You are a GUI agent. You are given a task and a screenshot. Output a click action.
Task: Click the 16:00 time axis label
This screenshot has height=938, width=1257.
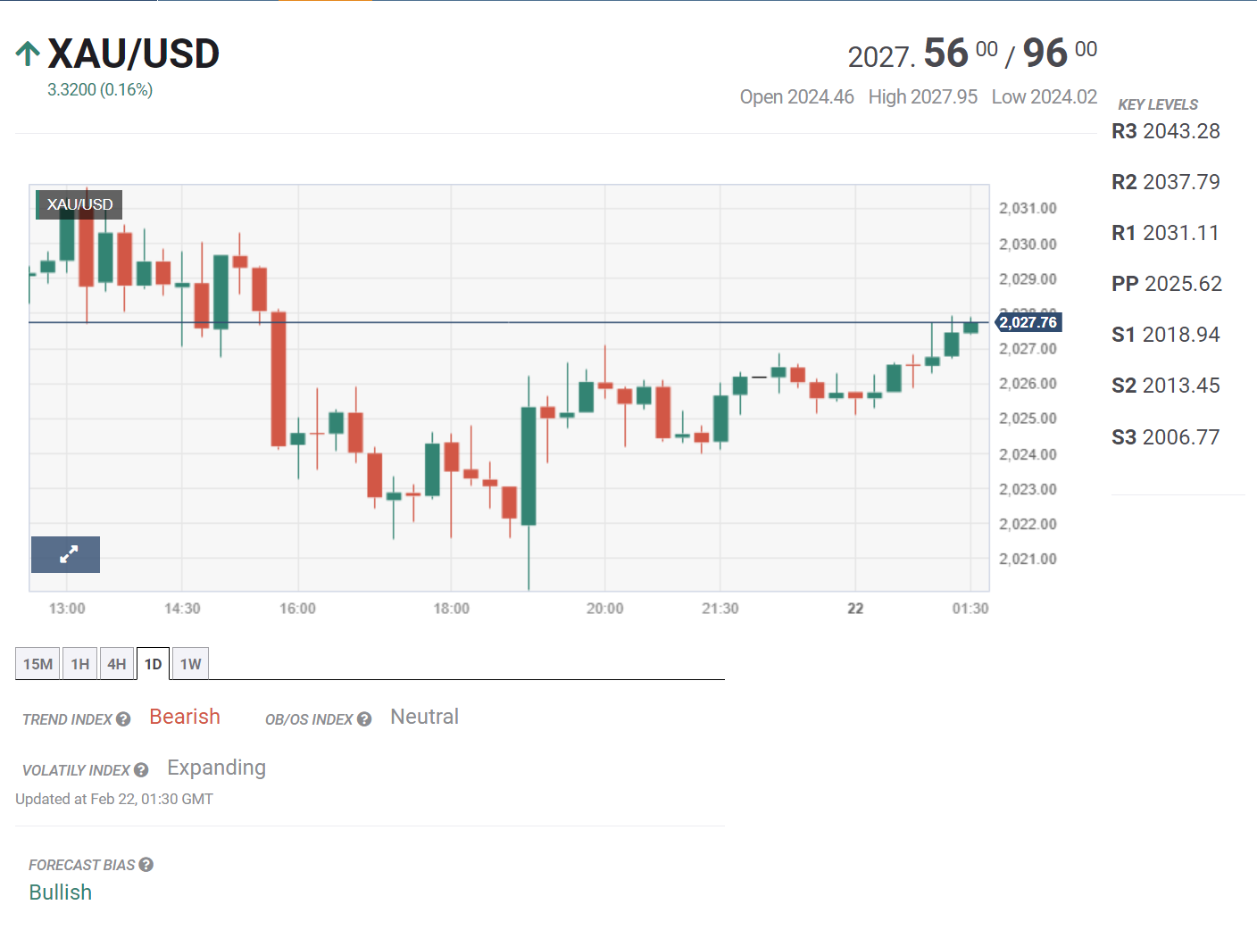click(x=297, y=609)
